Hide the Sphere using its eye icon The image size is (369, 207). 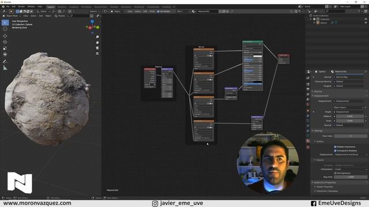366,23
